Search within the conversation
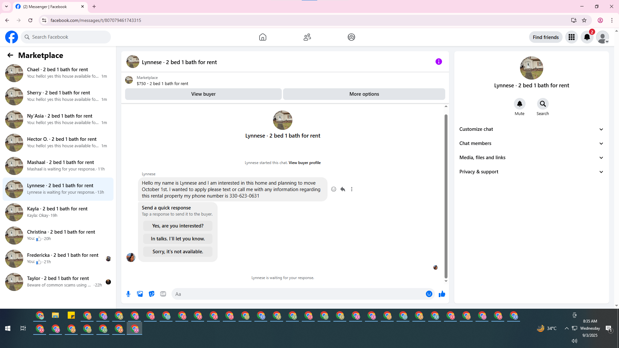The width and height of the screenshot is (619, 348). (543, 104)
